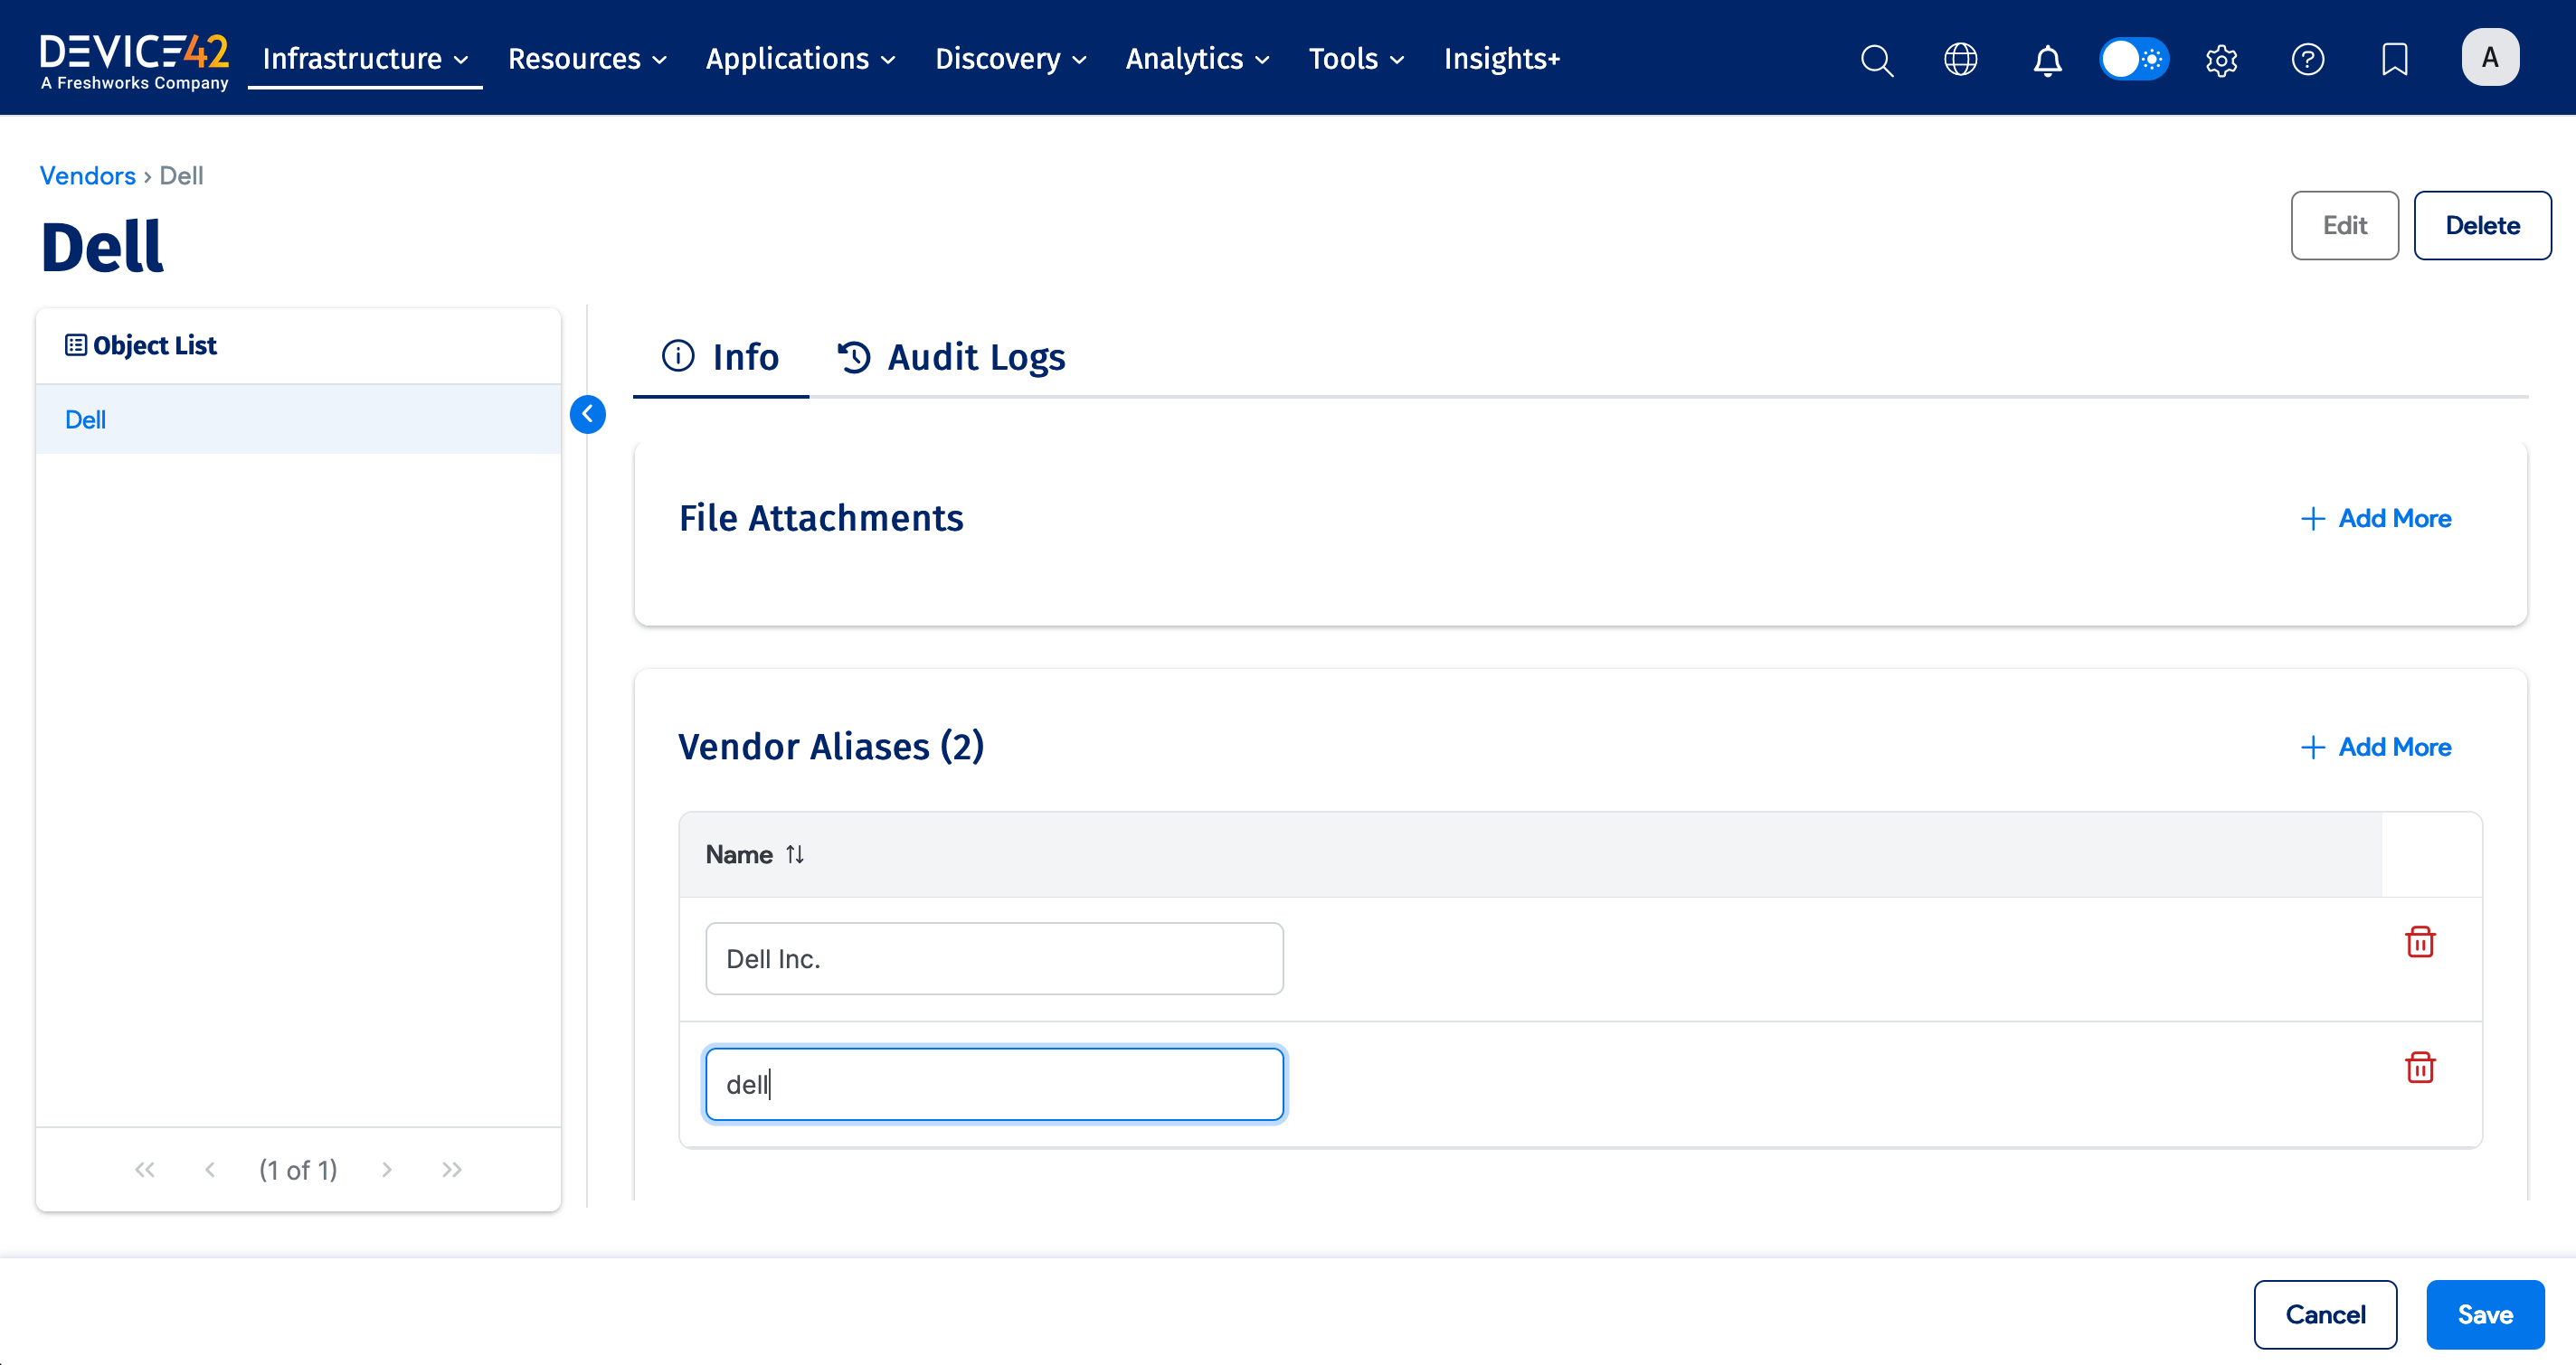
Task: Click the notifications bell icon
Action: [2047, 59]
